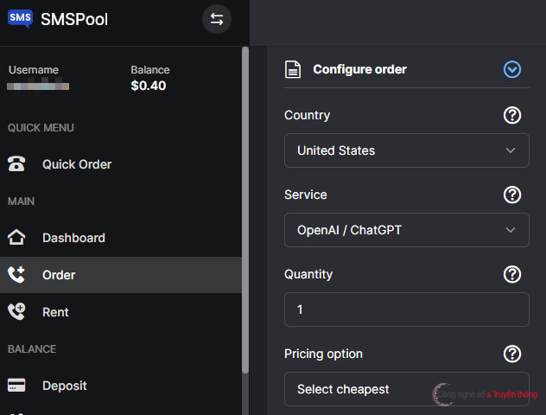Click the SMSPool logo icon

point(20,18)
